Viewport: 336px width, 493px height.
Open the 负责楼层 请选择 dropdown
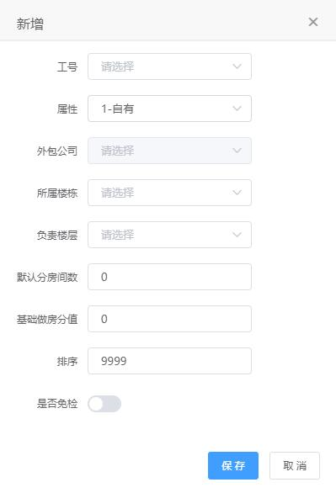169,235
